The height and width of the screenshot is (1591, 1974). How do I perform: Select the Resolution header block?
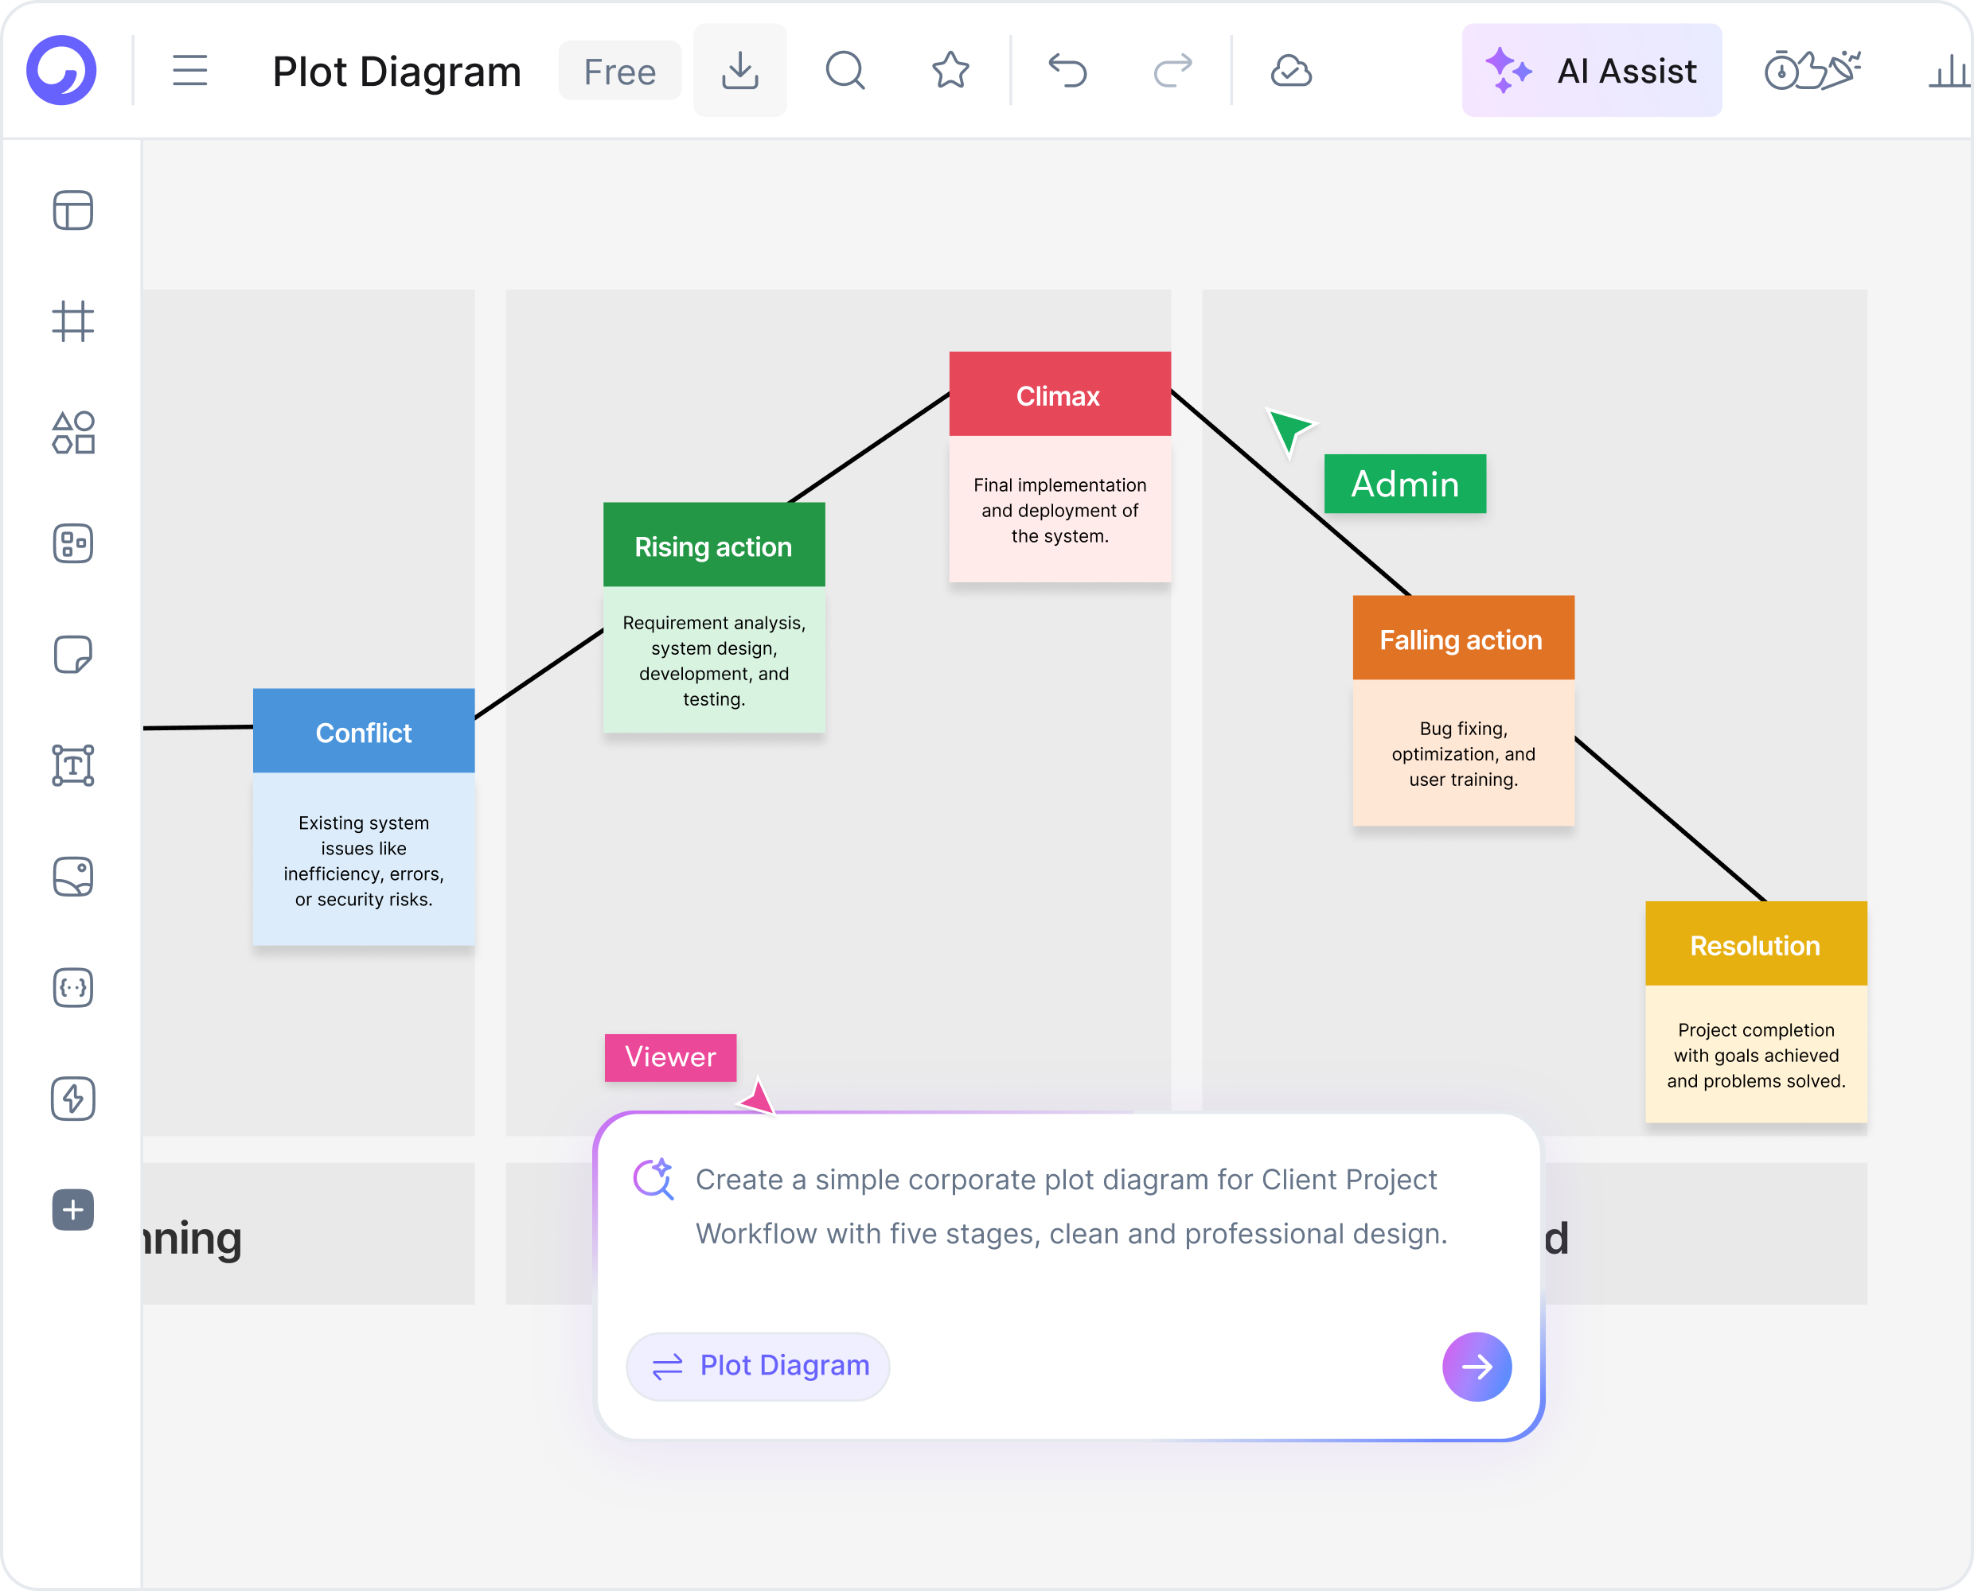tap(1756, 944)
